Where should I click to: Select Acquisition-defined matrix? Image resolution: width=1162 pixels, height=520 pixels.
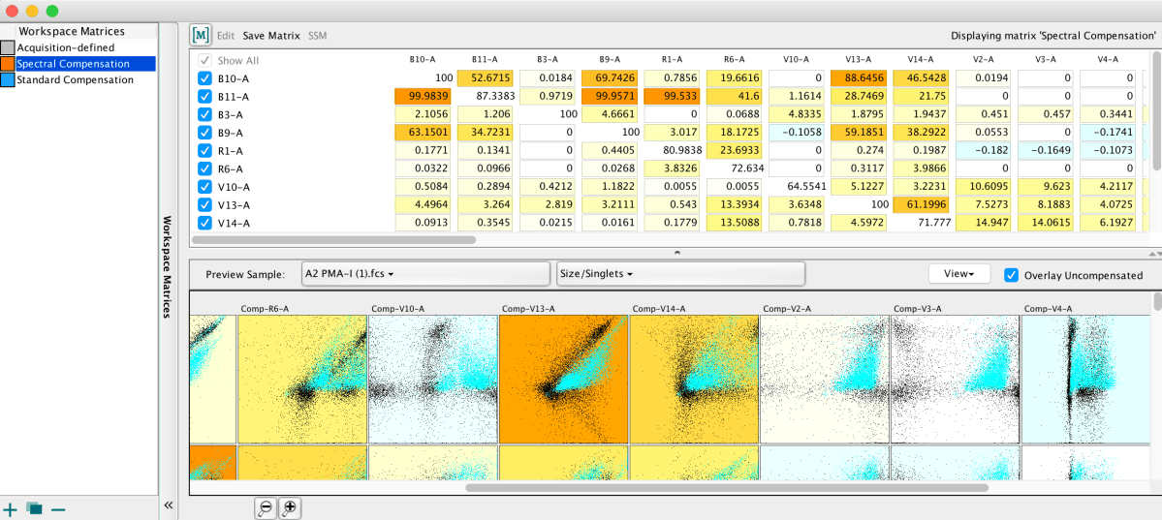coord(66,47)
